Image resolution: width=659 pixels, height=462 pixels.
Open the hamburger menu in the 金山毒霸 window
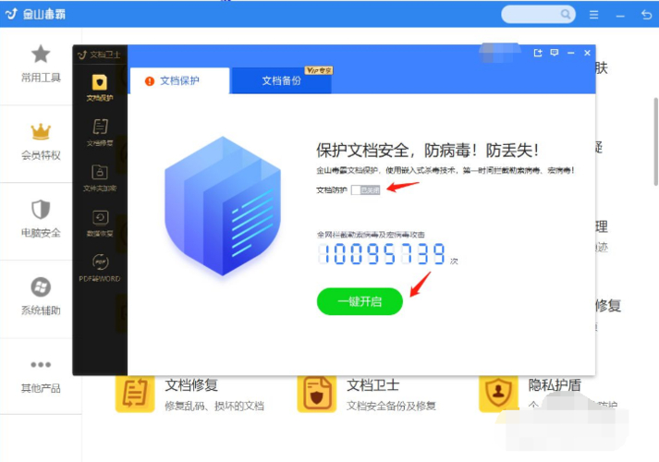coord(594,15)
